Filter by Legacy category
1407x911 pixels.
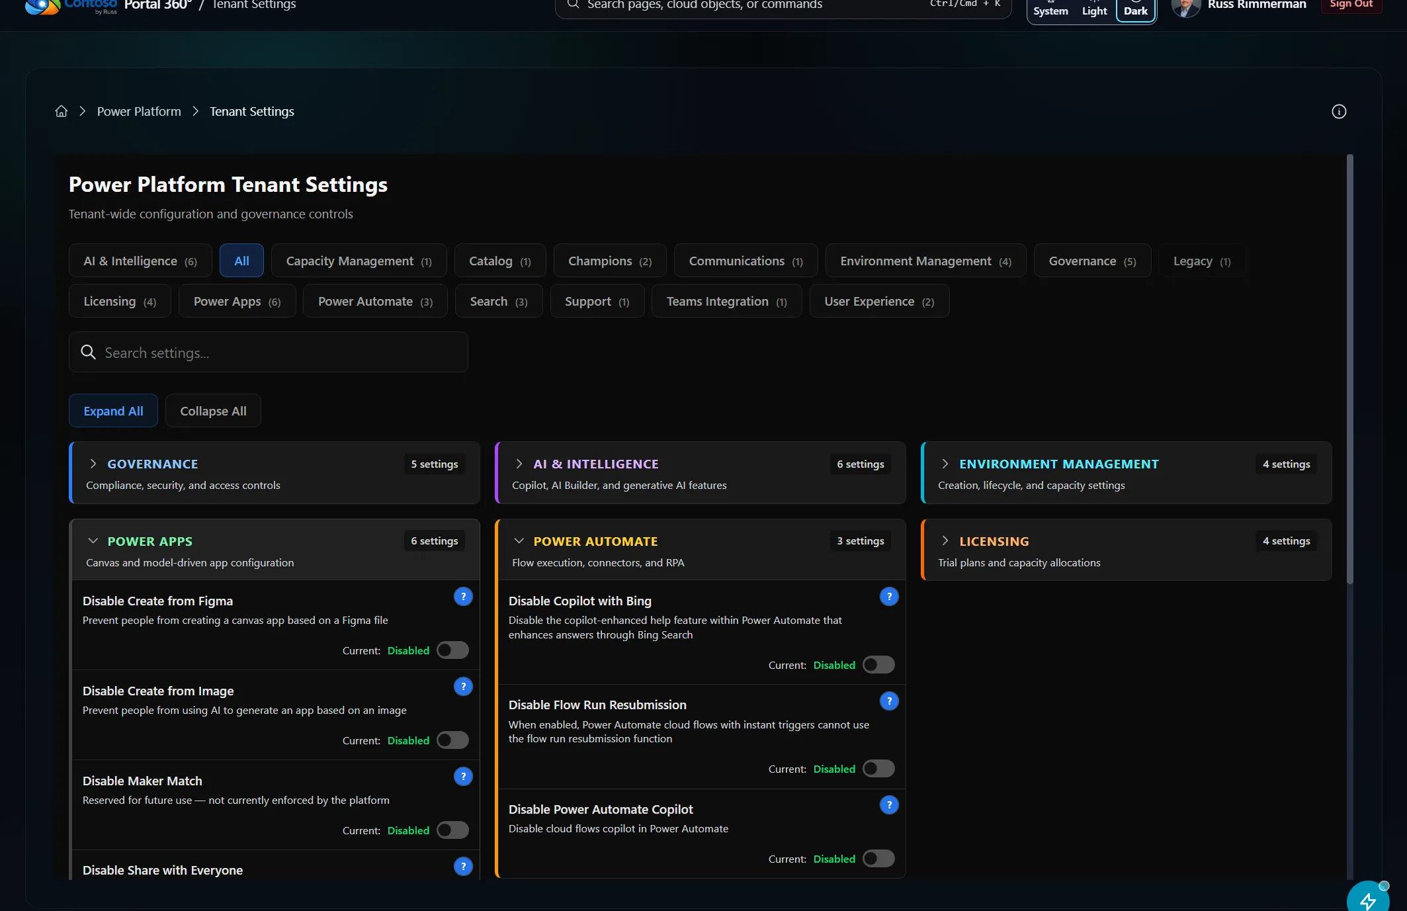[x=1202, y=261]
